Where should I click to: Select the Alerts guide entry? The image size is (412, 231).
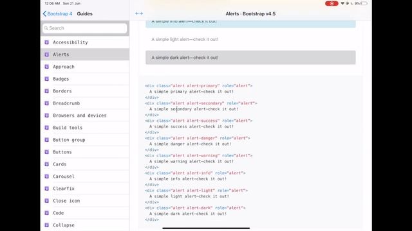85,55
